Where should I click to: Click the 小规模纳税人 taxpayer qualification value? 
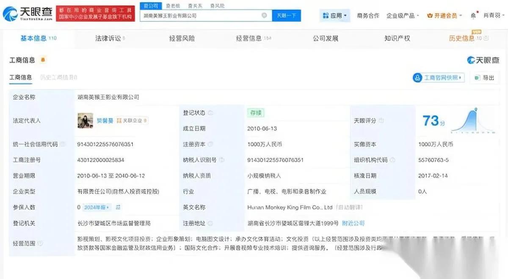pyautogui.click(x=264, y=175)
